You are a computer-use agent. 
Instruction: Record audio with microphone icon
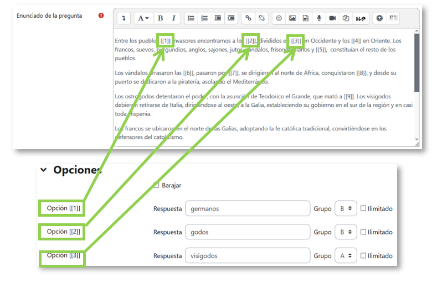(x=319, y=18)
